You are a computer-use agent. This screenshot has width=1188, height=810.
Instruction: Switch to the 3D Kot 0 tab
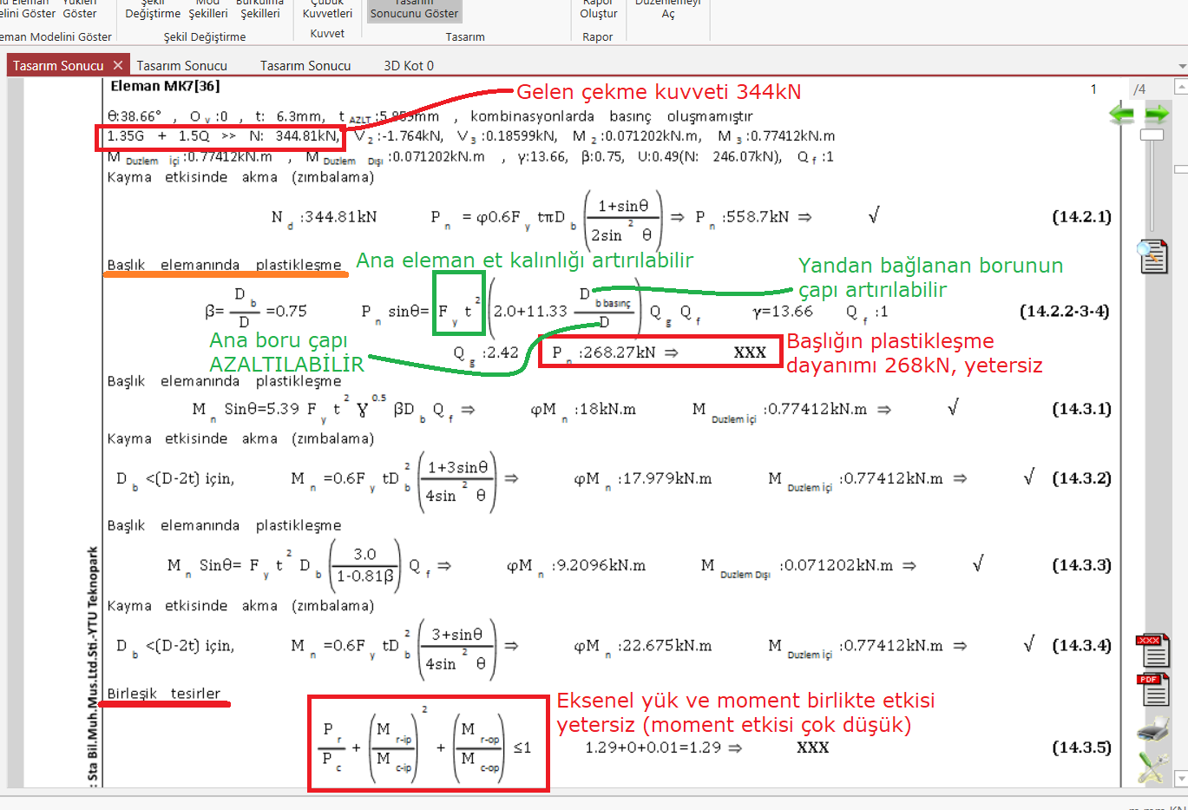[408, 66]
